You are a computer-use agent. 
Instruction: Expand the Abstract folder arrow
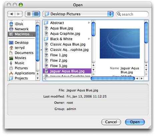point(89,23)
